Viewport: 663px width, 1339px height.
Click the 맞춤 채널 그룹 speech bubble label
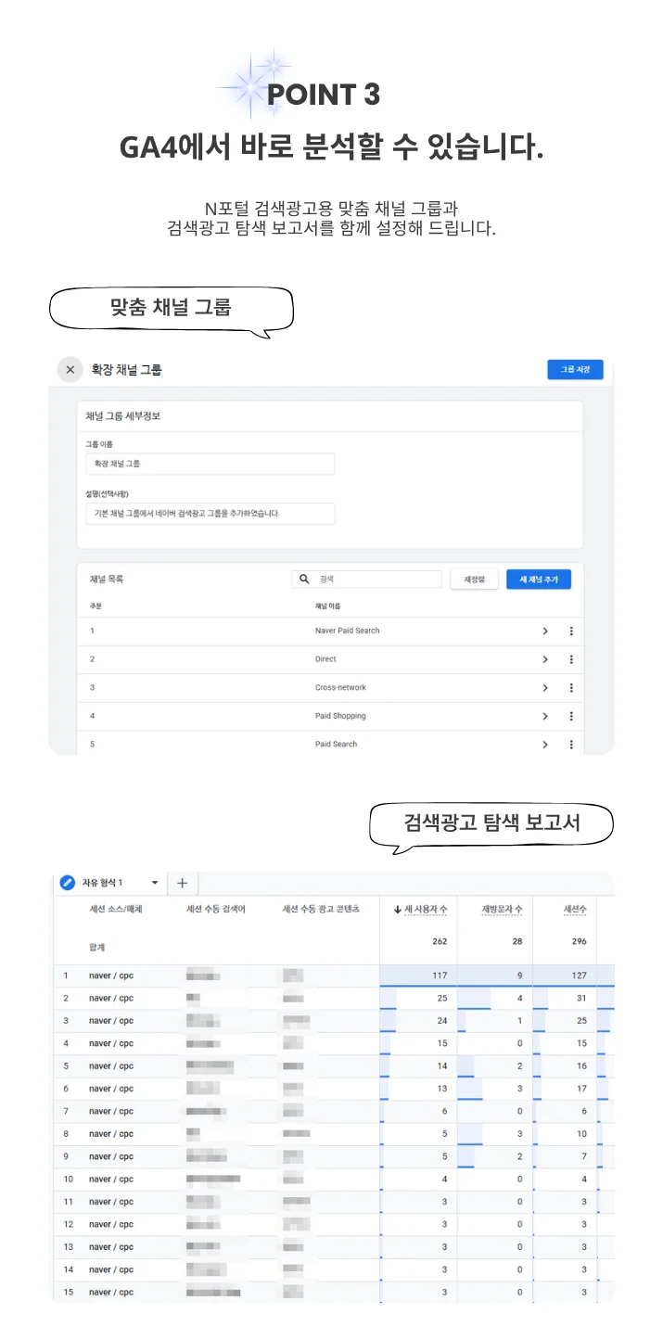[x=171, y=307]
